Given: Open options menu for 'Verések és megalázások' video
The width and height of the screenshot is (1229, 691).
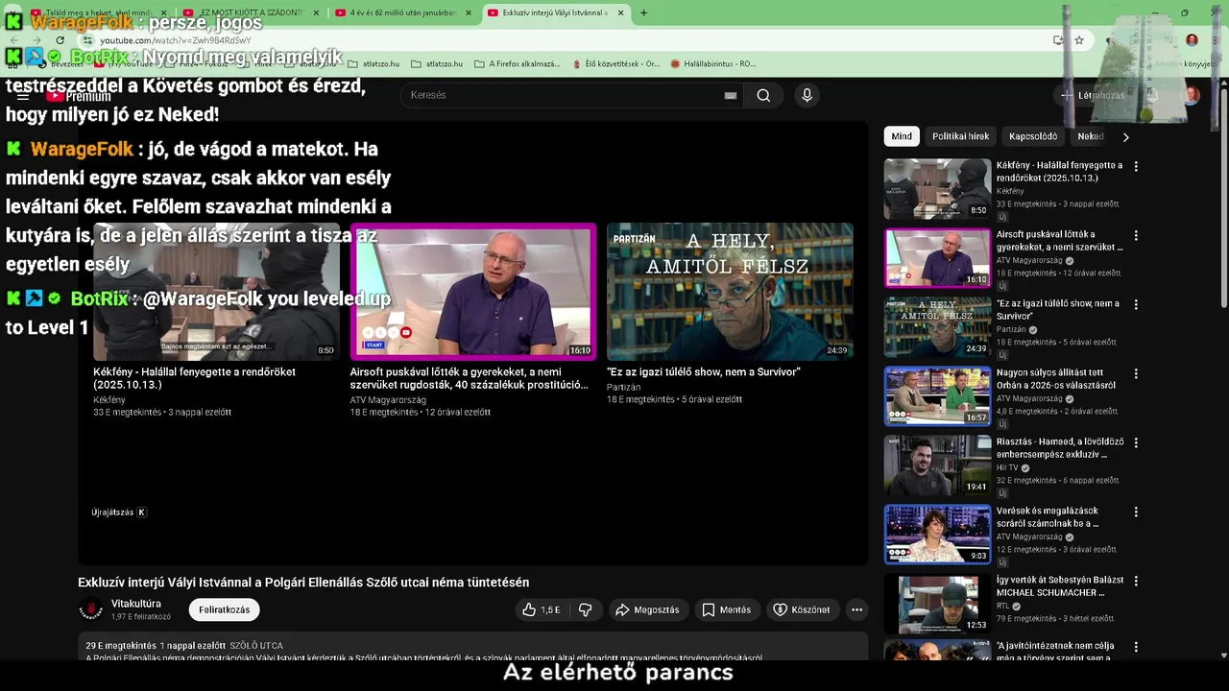Looking at the screenshot, I should pos(1136,512).
